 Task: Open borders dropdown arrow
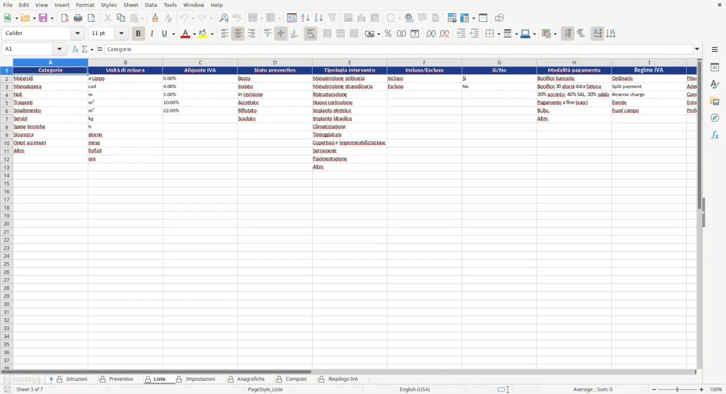[x=498, y=34]
